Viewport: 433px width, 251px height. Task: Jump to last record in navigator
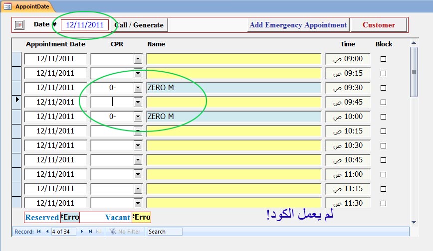[90, 232]
